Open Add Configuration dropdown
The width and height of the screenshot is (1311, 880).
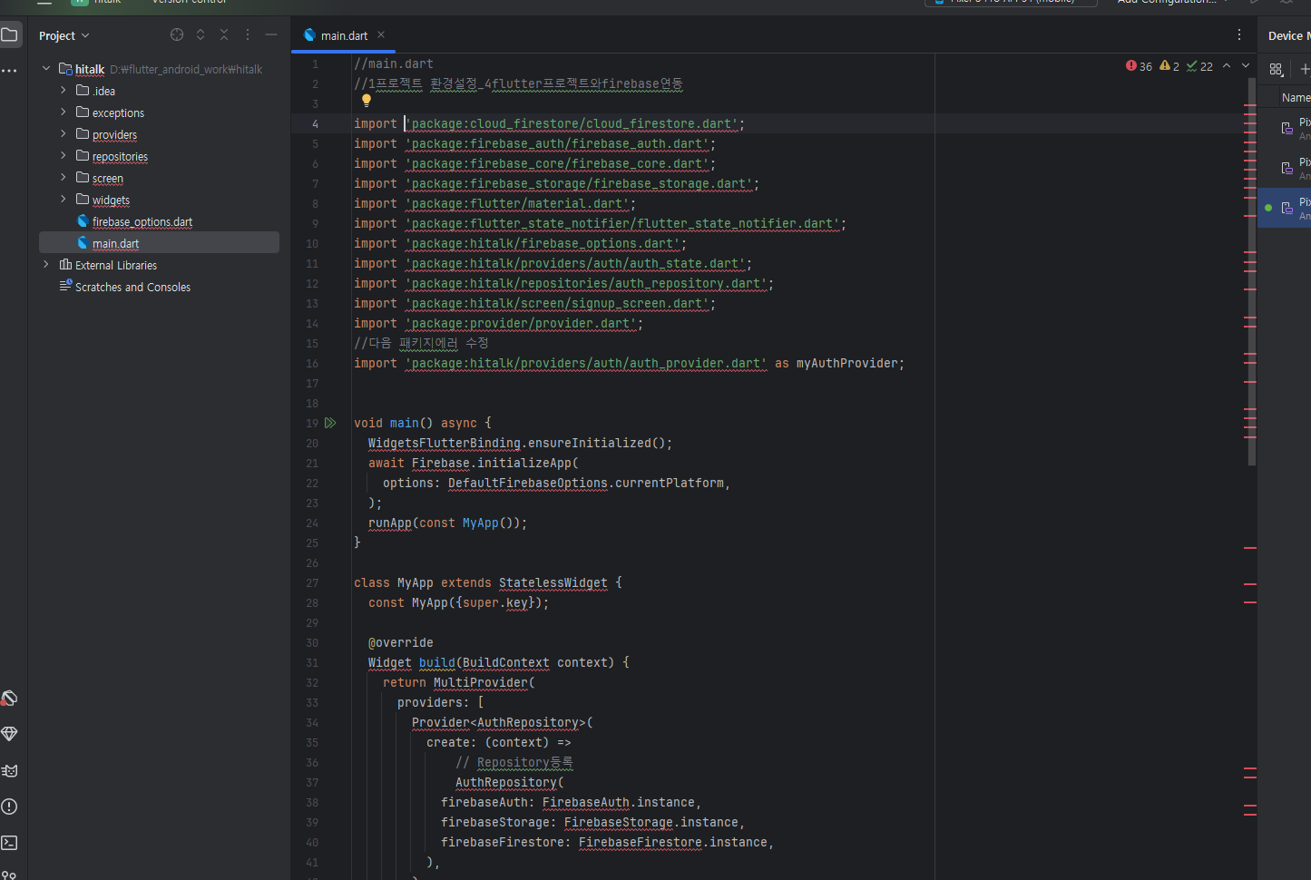pyautogui.click(x=1172, y=3)
